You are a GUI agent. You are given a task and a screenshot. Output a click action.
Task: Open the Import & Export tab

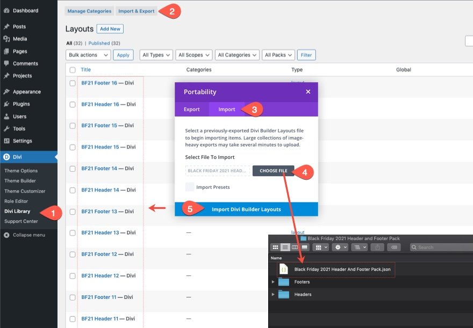coord(137,11)
